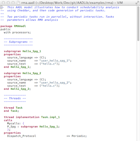The image size is (140, 141).
Task: Click the '-- Subprograms --' comment
Action: click(18, 42)
